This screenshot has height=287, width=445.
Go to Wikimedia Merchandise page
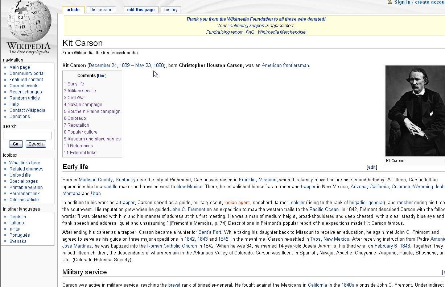(281, 32)
